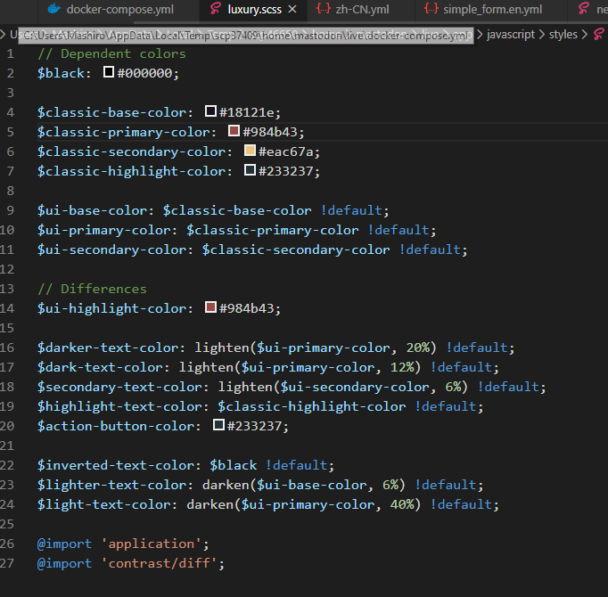Viewport: 608px width, 597px height.
Task: Click $ui-base-color on line 9
Action: 92,210
